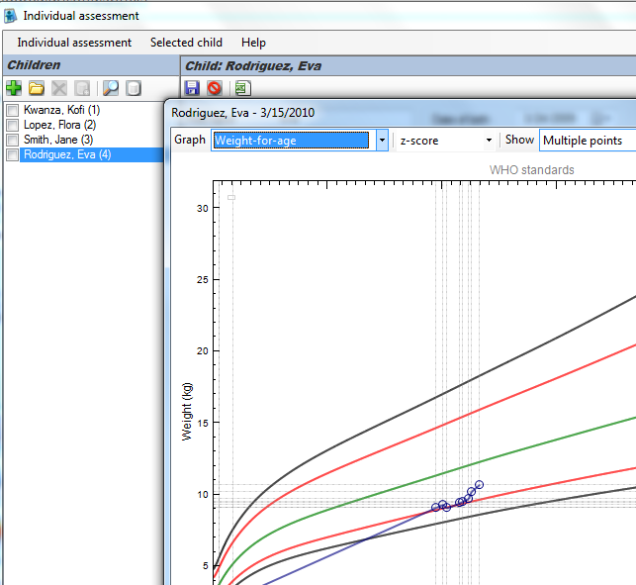Image resolution: width=636 pixels, height=585 pixels.
Task: Tick the checkbox for Lopez, Flora
Action: point(13,125)
